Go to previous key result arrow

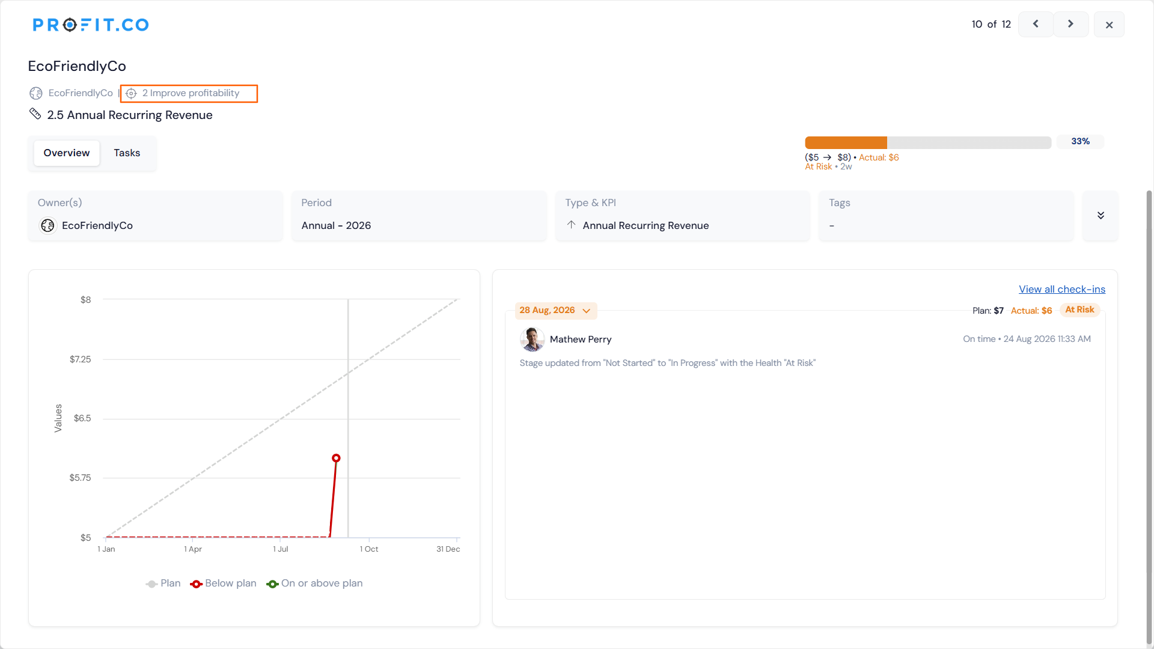click(1036, 24)
